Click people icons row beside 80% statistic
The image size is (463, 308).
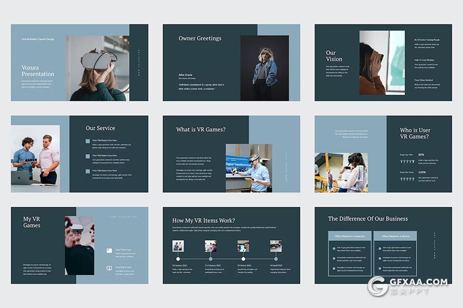(407, 161)
